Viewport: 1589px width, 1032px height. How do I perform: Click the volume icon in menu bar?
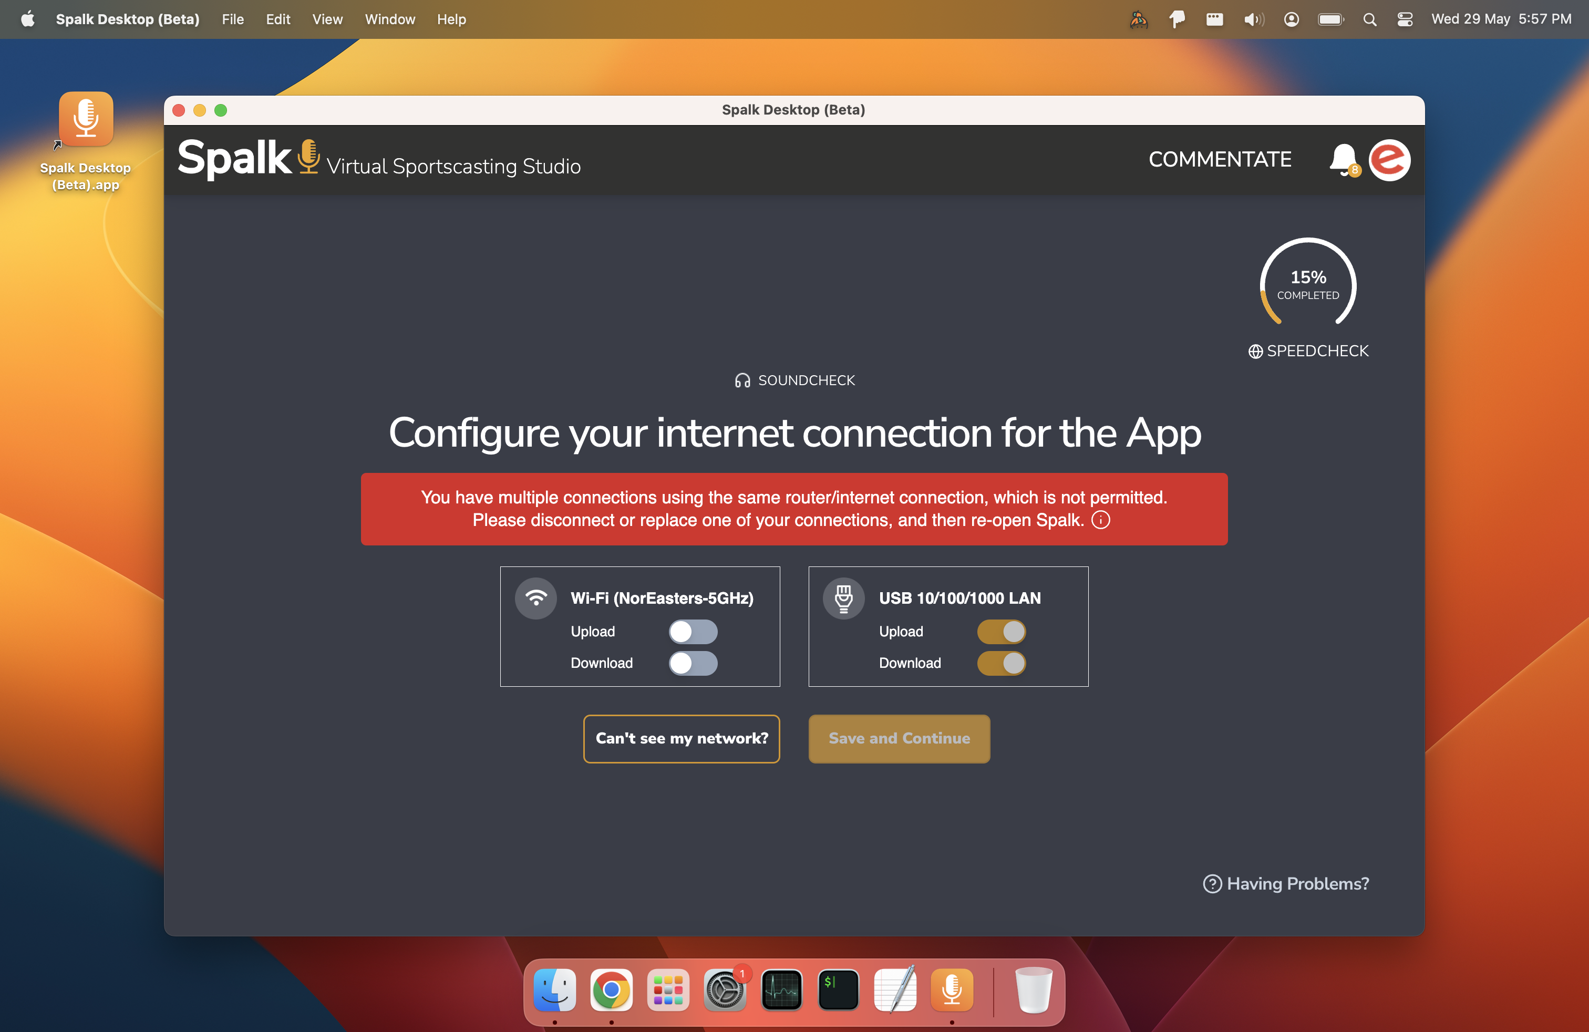coord(1253,19)
